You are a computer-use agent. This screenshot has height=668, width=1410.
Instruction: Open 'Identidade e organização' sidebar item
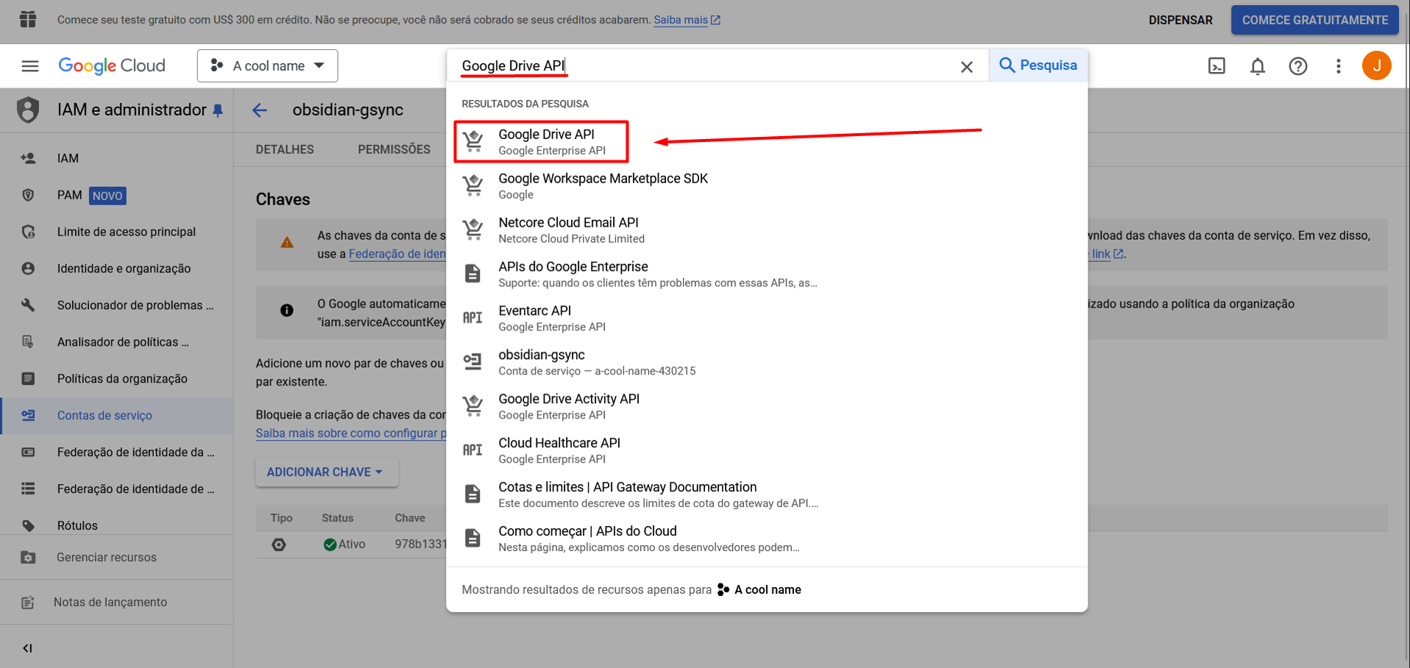point(117,269)
